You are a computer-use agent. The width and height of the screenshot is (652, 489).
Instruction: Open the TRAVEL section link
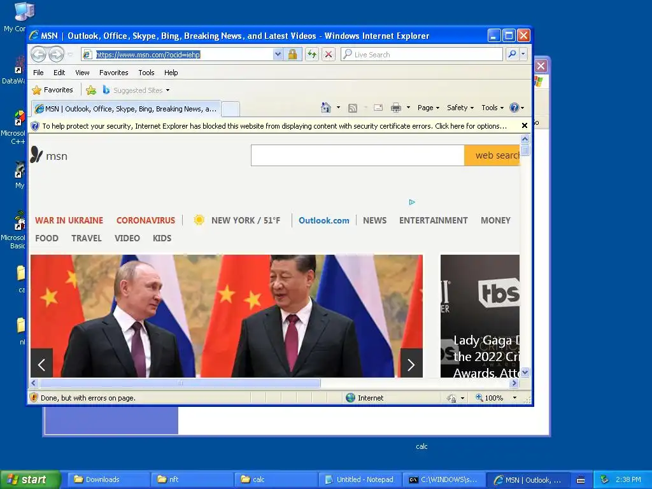87,238
